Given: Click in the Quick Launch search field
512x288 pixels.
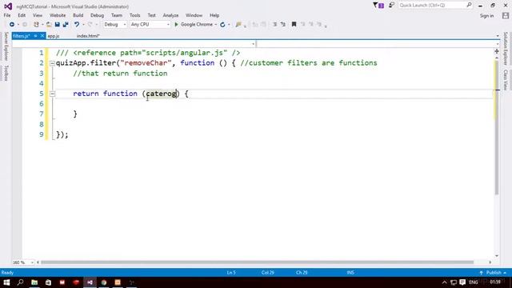Looking at the screenshot, I should (432, 6).
